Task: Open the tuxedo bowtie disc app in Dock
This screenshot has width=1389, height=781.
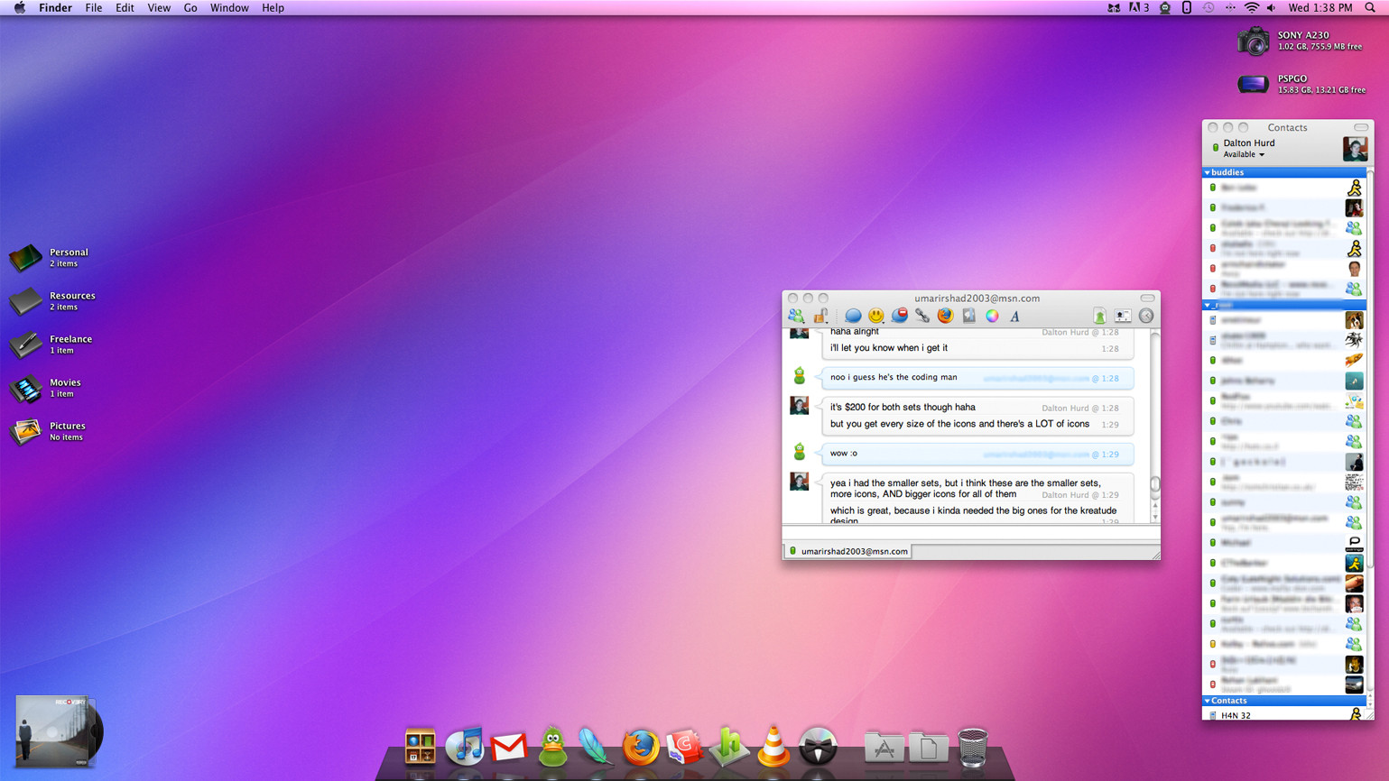Action: coord(818,747)
